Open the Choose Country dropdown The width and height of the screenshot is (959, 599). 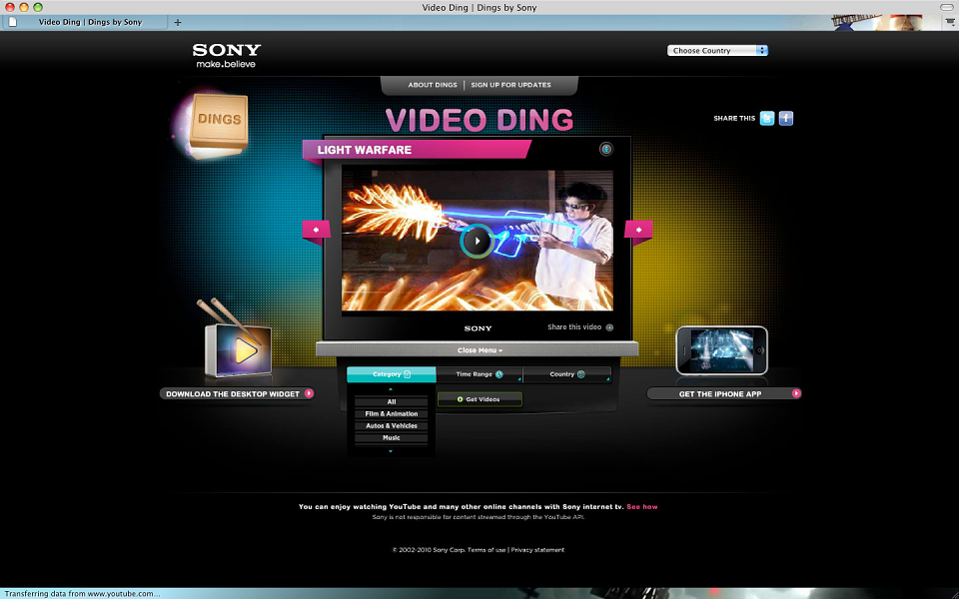tap(717, 51)
